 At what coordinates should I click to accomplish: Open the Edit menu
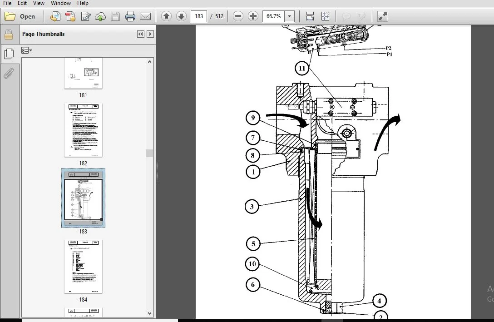(x=22, y=3)
